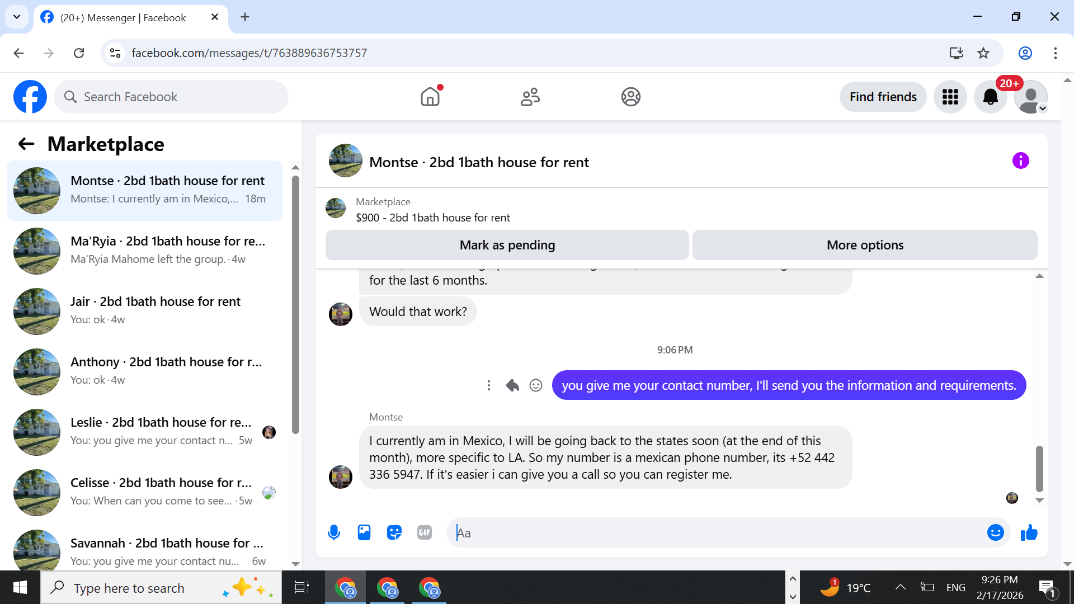1074x604 pixels.
Task: Go back from Marketplace chats list
Action: [x=26, y=144]
